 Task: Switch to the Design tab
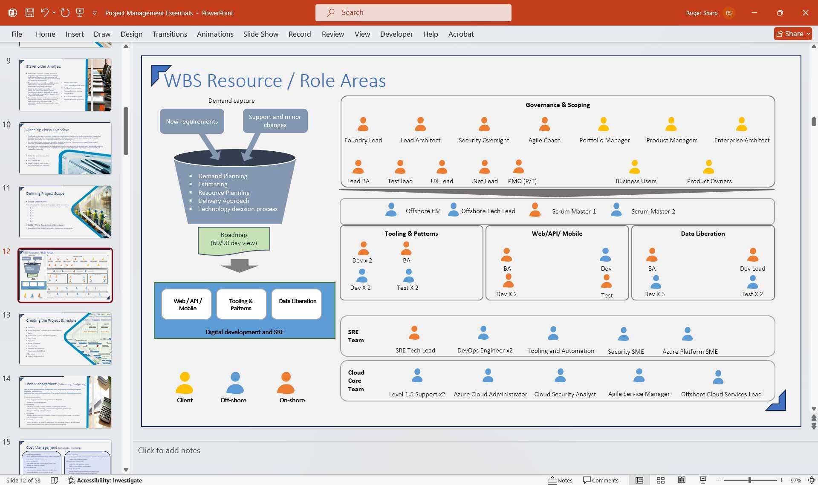pyautogui.click(x=131, y=34)
